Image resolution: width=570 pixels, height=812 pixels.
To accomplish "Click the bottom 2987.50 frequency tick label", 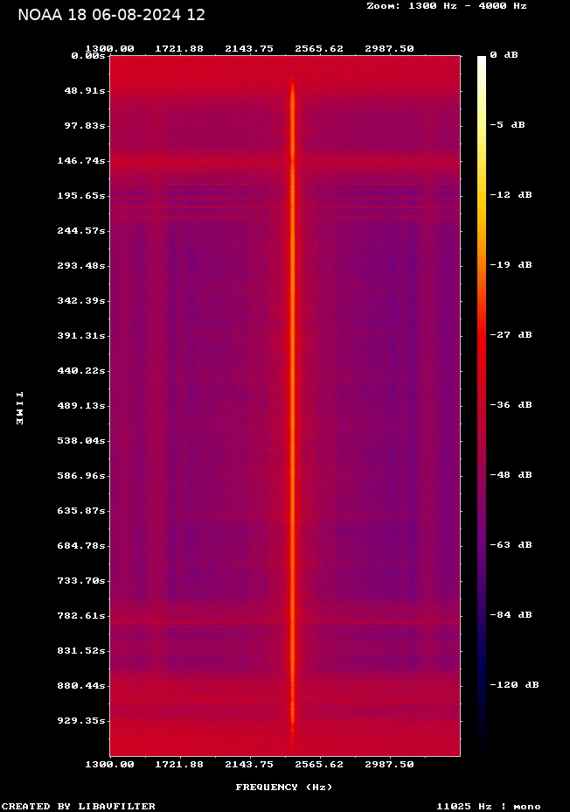I will coord(389,765).
